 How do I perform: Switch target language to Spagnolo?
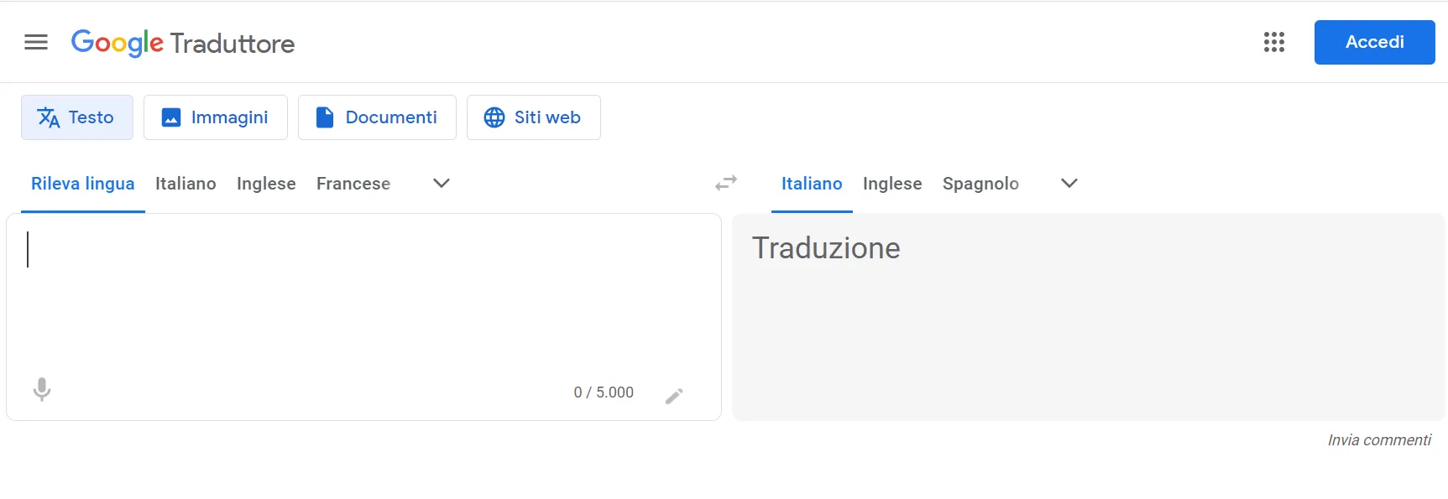click(x=980, y=183)
